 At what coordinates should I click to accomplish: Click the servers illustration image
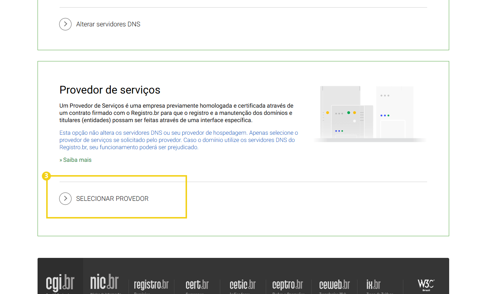pyautogui.click(x=370, y=114)
